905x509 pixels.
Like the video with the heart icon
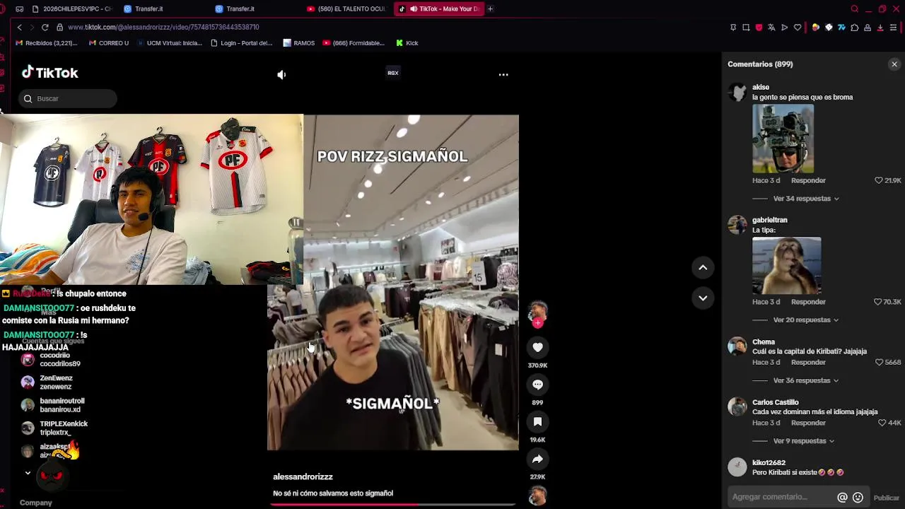click(x=537, y=347)
